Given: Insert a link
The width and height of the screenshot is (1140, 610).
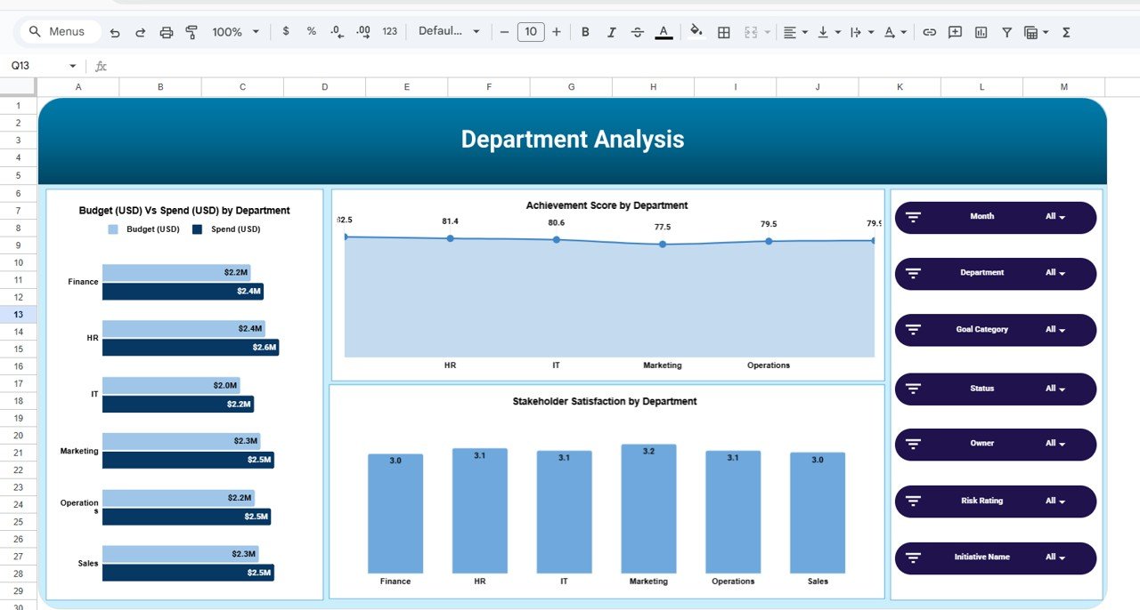Looking at the screenshot, I should click(929, 31).
